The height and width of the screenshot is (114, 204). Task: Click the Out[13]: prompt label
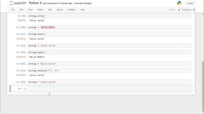[x=21, y=57]
